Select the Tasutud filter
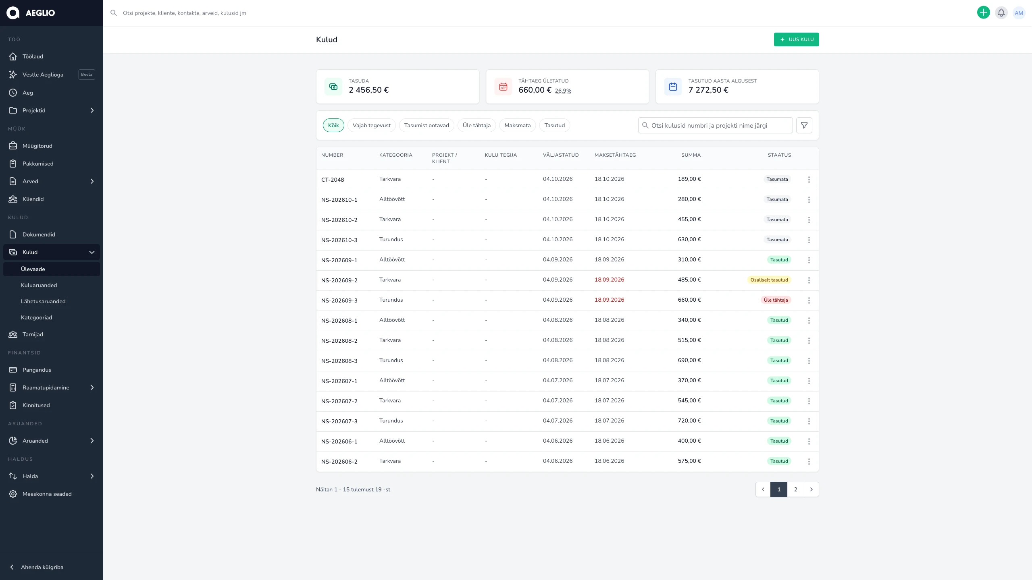Screen dimensions: 1032x580 click(x=554, y=125)
